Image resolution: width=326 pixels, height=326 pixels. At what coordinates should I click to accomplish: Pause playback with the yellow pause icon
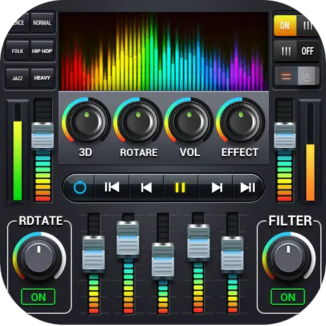180,187
